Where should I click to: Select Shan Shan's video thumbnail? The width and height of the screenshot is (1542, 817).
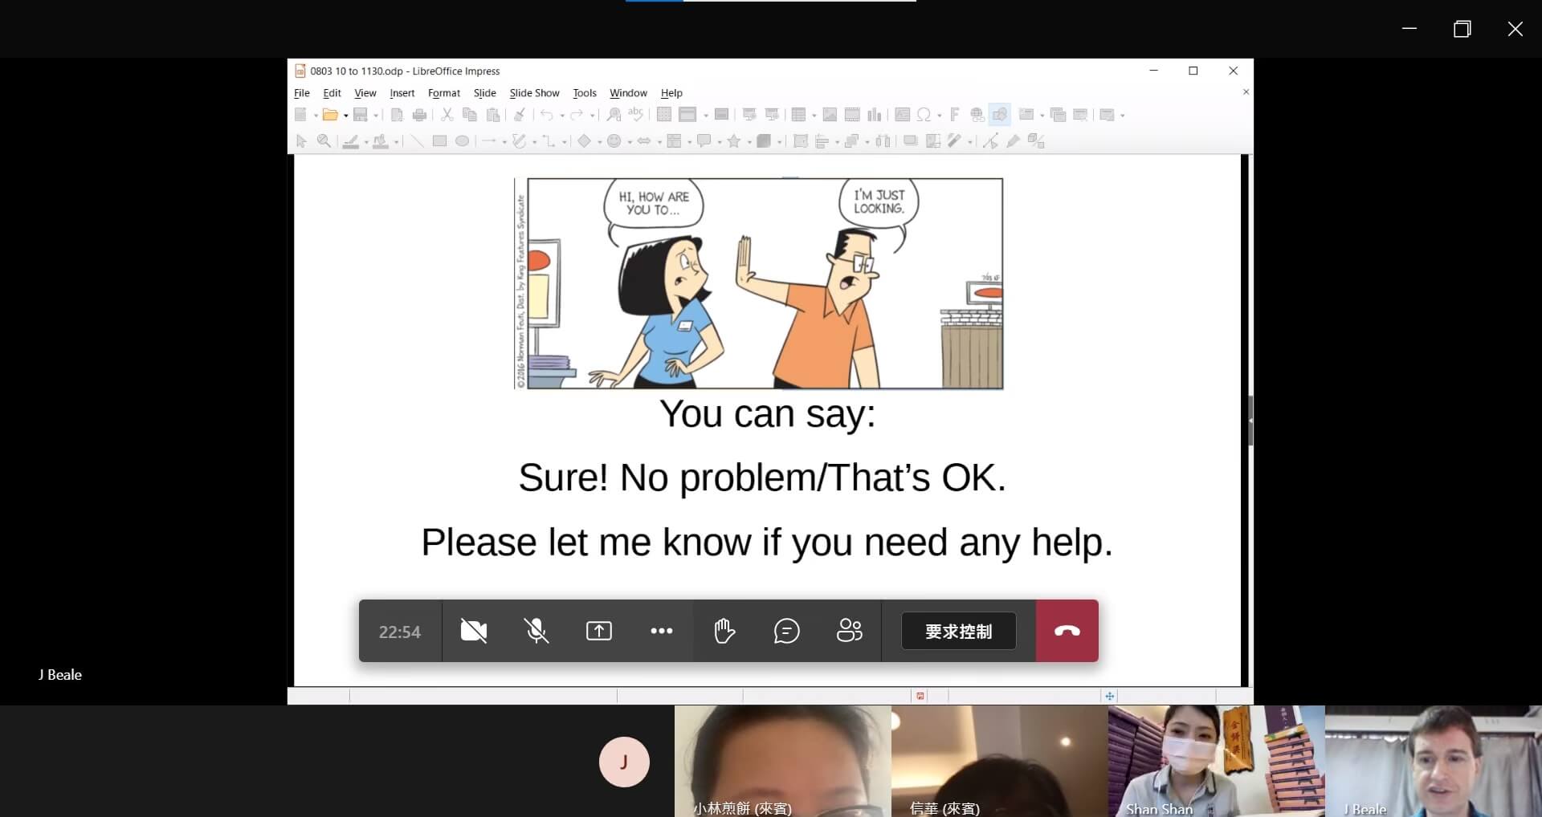1217,762
